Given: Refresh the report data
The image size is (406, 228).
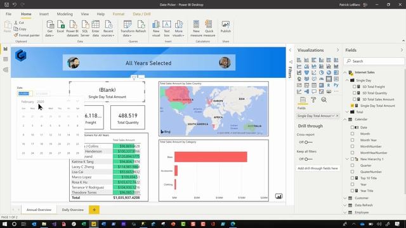Looking at the screenshot, I should pos(141,27).
